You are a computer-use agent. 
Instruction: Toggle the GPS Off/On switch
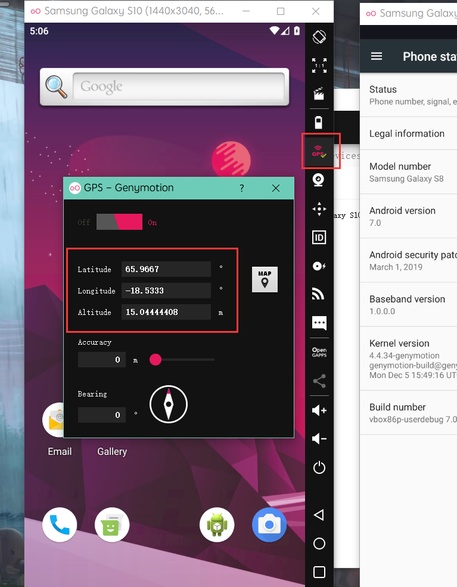click(x=119, y=222)
